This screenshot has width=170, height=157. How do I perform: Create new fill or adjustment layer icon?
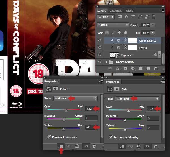tap(133, 69)
